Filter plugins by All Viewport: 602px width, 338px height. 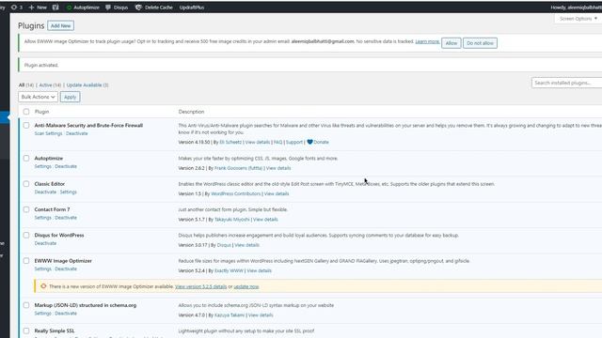(22, 85)
